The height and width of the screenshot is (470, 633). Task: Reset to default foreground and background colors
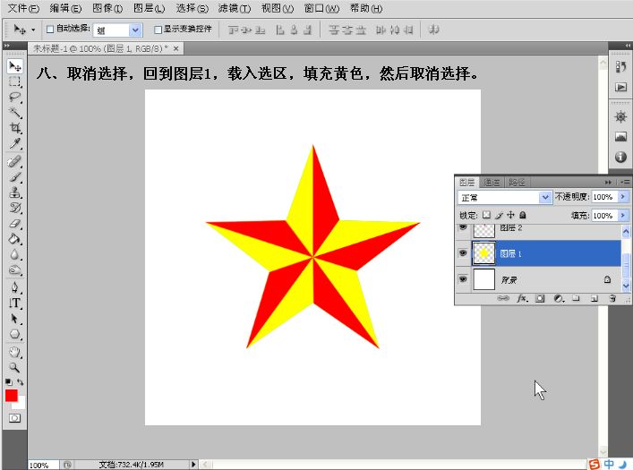(8, 381)
